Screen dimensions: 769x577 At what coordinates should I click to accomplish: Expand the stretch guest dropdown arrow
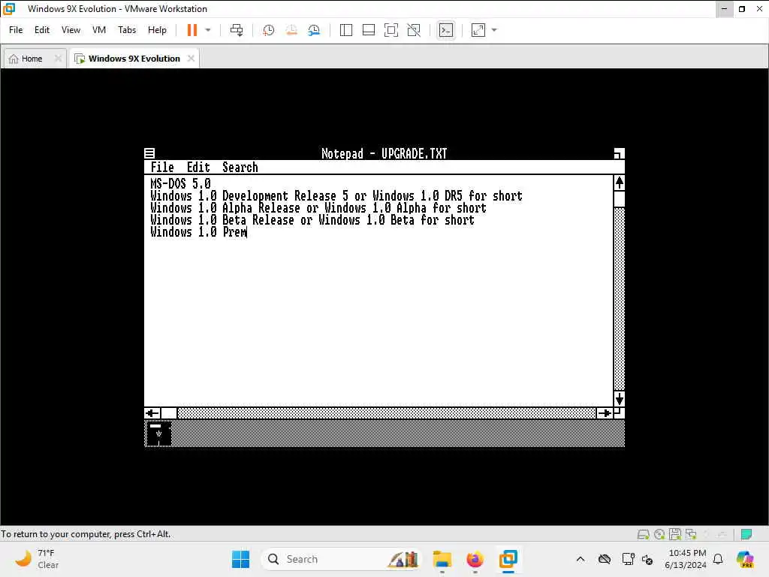(x=494, y=30)
